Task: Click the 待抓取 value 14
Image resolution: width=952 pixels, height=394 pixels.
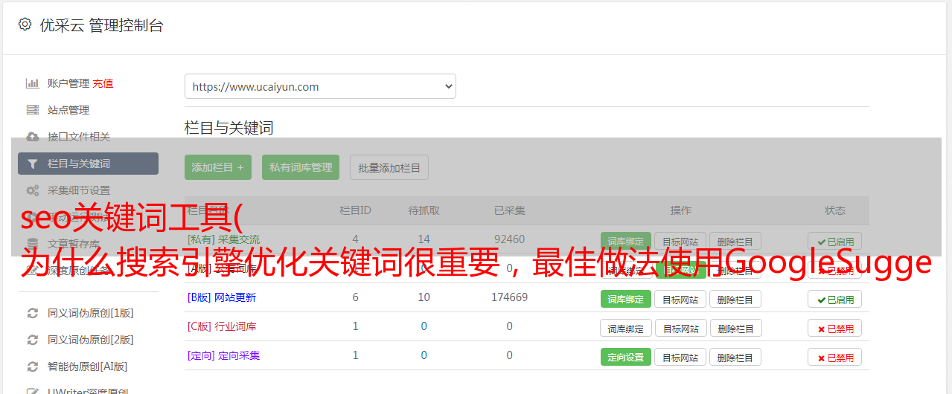Action: click(424, 239)
